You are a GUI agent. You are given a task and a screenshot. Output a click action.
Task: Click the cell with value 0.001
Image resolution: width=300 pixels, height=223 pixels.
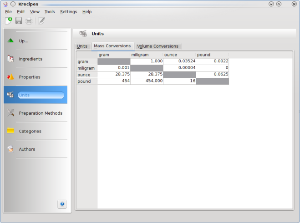point(114,68)
